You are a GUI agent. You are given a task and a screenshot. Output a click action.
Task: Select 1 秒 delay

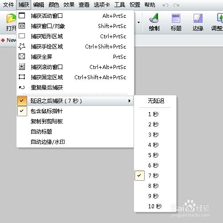(155, 114)
